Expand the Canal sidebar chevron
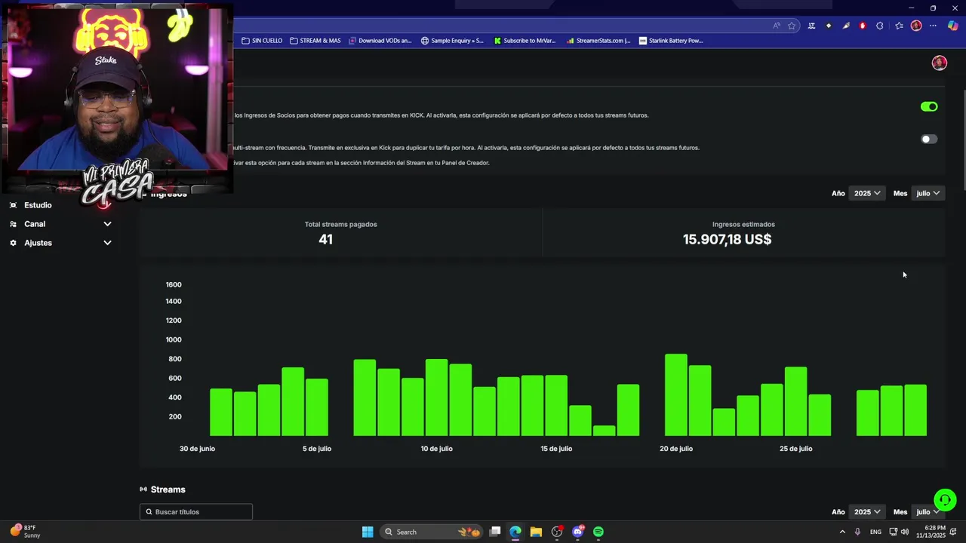The width and height of the screenshot is (966, 543). [107, 224]
